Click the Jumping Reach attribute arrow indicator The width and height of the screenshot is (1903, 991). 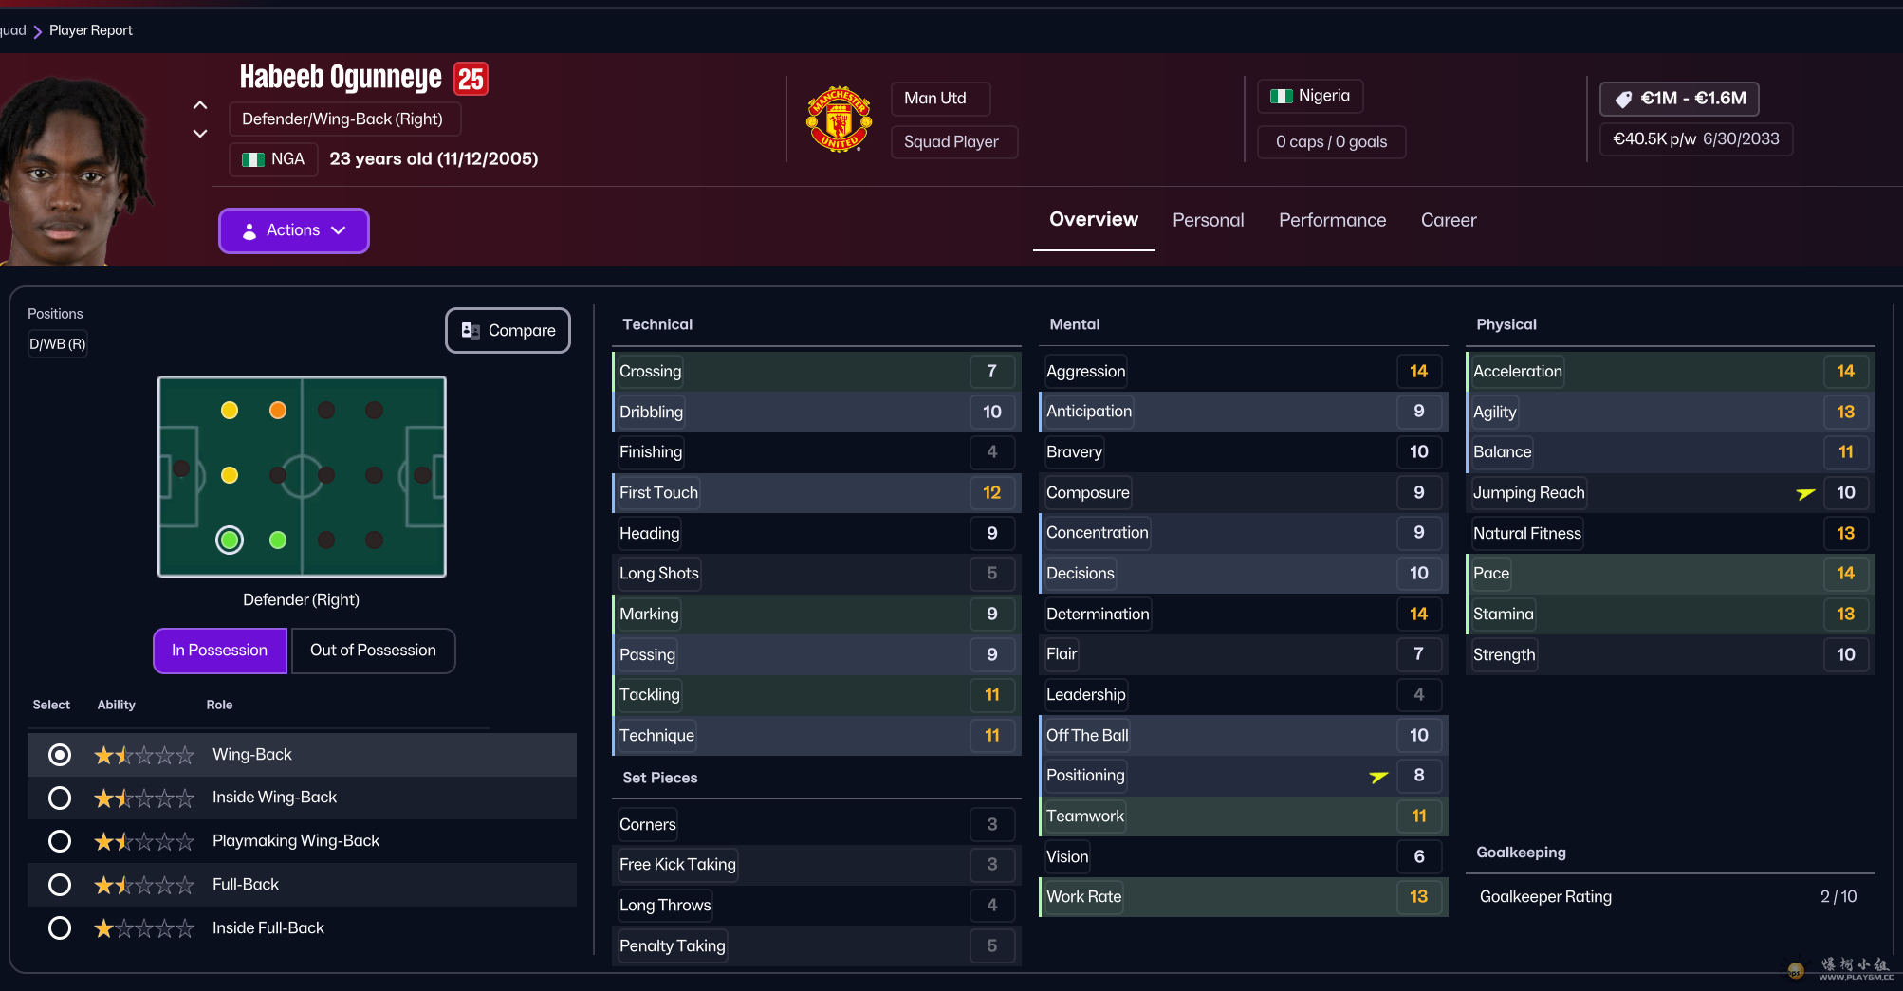[1805, 493]
